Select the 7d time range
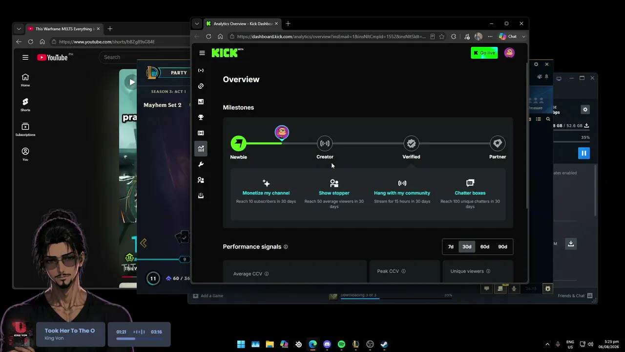The width and height of the screenshot is (625, 352). [x=451, y=247]
